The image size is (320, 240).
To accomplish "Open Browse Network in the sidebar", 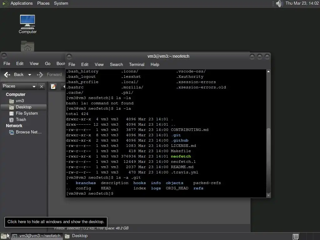I will [x=28, y=132].
